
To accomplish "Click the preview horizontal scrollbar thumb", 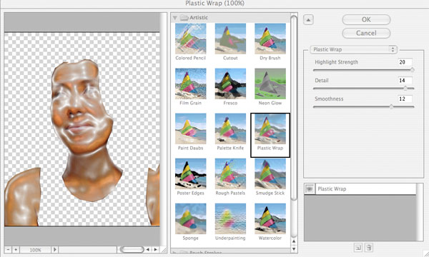I will click(x=132, y=249).
